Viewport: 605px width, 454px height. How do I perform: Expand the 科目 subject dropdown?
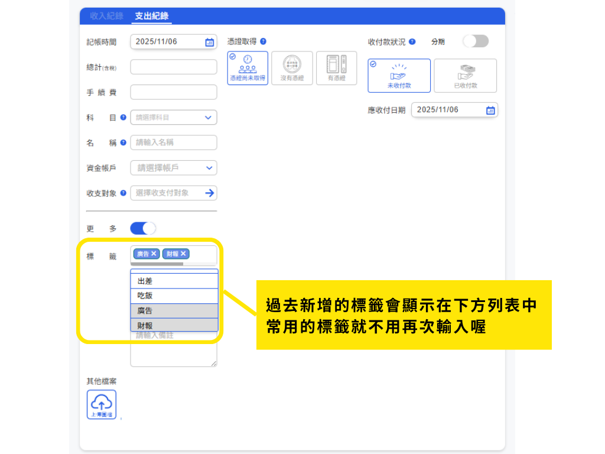click(x=174, y=118)
